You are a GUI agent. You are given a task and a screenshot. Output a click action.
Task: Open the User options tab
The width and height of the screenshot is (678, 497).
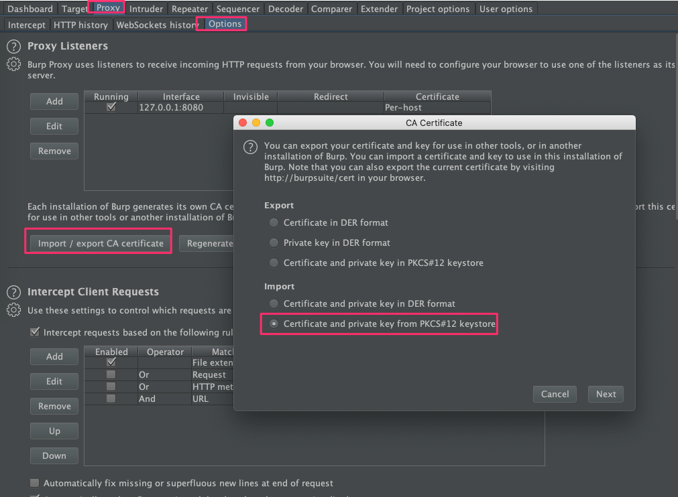click(506, 9)
